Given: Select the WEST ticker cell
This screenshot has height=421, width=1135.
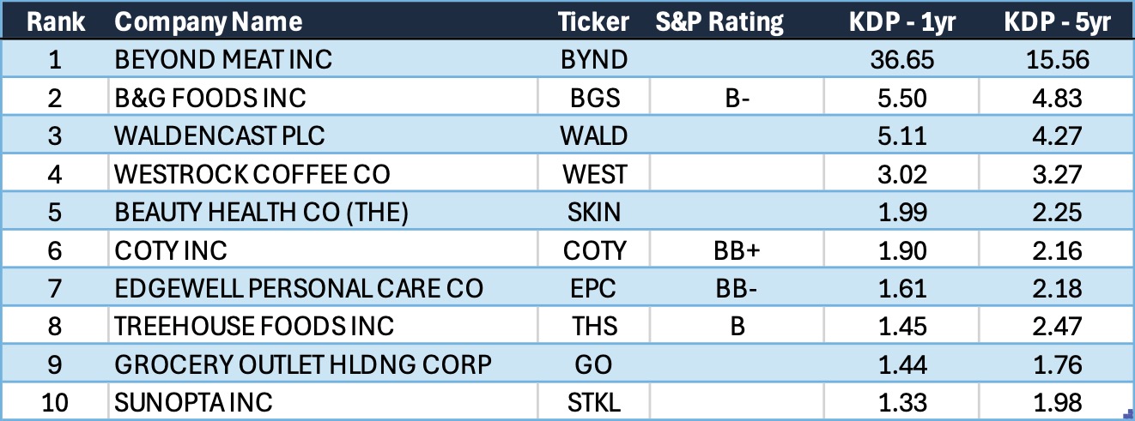Looking at the screenshot, I should [594, 174].
